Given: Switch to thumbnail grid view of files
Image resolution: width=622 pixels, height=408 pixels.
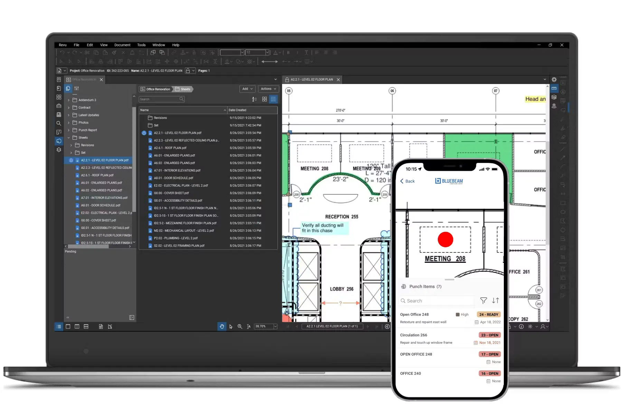Looking at the screenshot, I should tap(264, 99).
